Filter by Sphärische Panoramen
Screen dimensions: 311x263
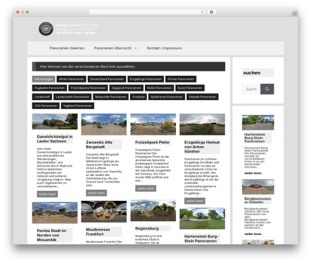(x=167, y=97)
